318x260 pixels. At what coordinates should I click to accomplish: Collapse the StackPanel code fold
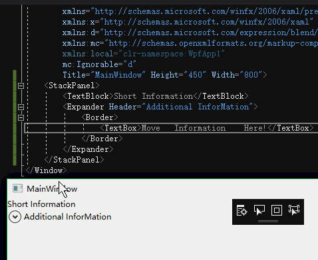tap(21, 86)
